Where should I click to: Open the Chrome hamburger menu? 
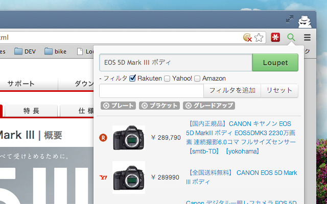point(307,37)
